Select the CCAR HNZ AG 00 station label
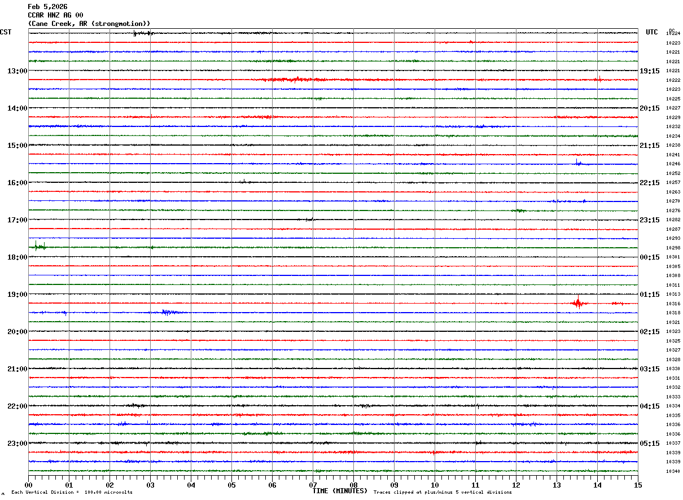 coord(55,15)
